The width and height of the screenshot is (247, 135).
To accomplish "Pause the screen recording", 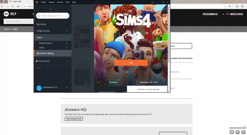I will click(x=237, y=132).
